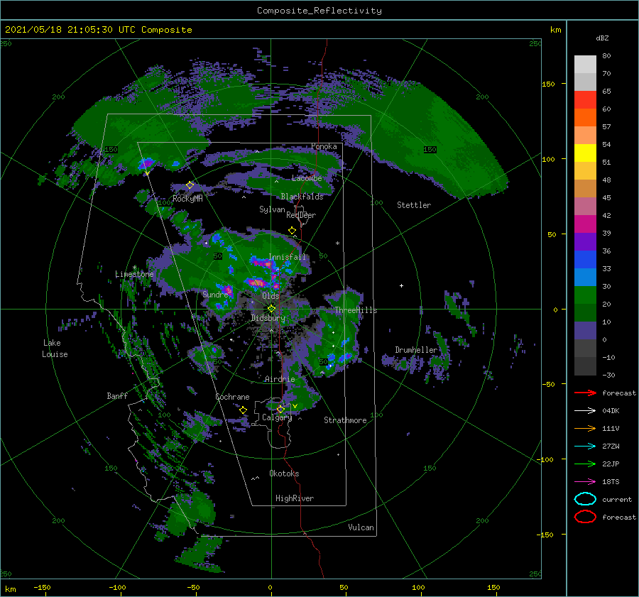This screenshot has height=597, width=639.
Task: Click the storm cell northwest near RockyMH
Action: (x=146, y=164)
